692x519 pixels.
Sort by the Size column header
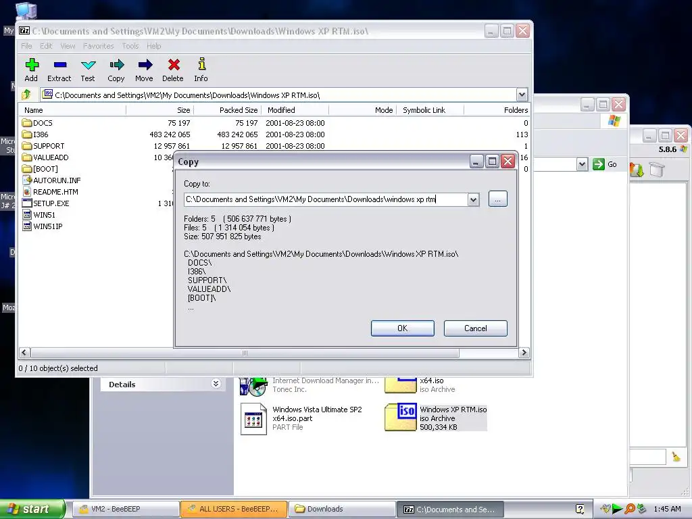159,110
